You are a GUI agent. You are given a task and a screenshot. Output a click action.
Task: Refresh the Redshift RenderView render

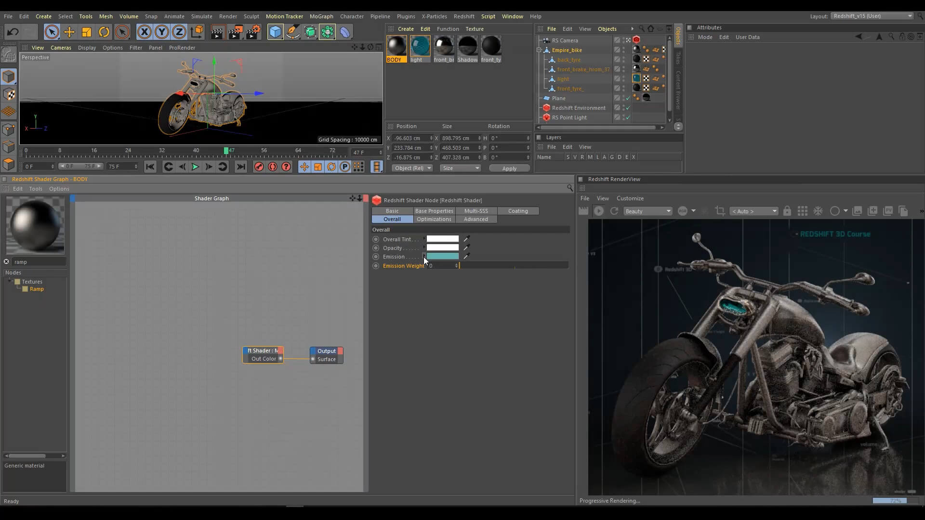tap(614, 211)
